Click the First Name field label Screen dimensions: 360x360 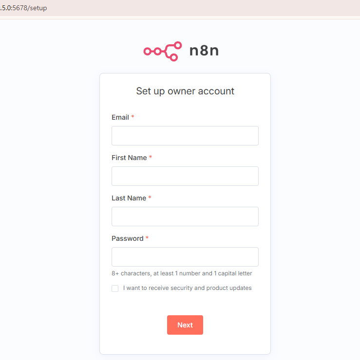tap(129, 158)
